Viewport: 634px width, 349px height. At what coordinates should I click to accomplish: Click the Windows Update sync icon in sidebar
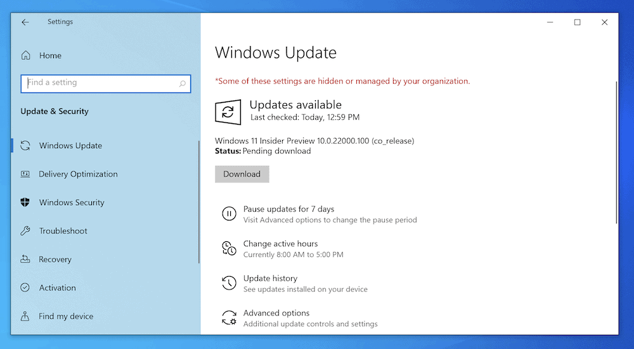point(25,146)
